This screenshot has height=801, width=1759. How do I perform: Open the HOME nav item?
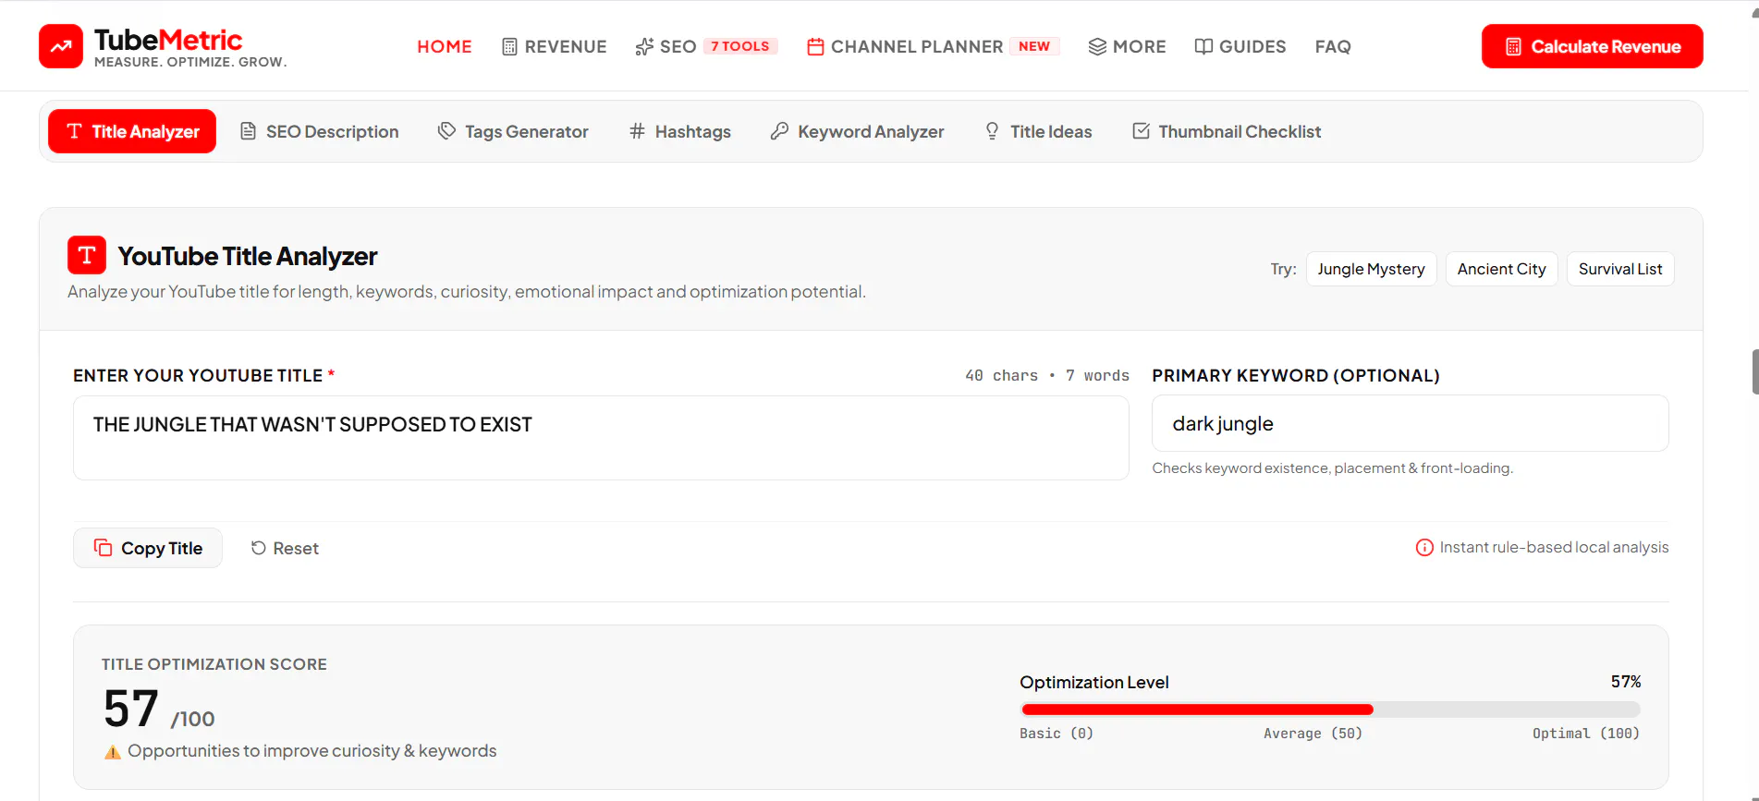(445, 46)
